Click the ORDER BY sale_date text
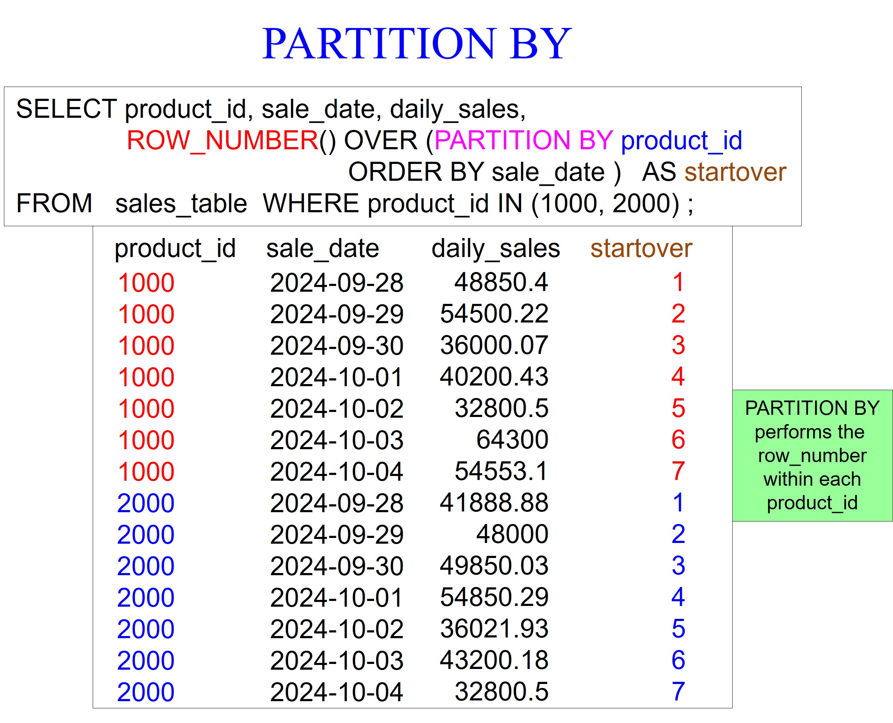 tap(476, 172)
